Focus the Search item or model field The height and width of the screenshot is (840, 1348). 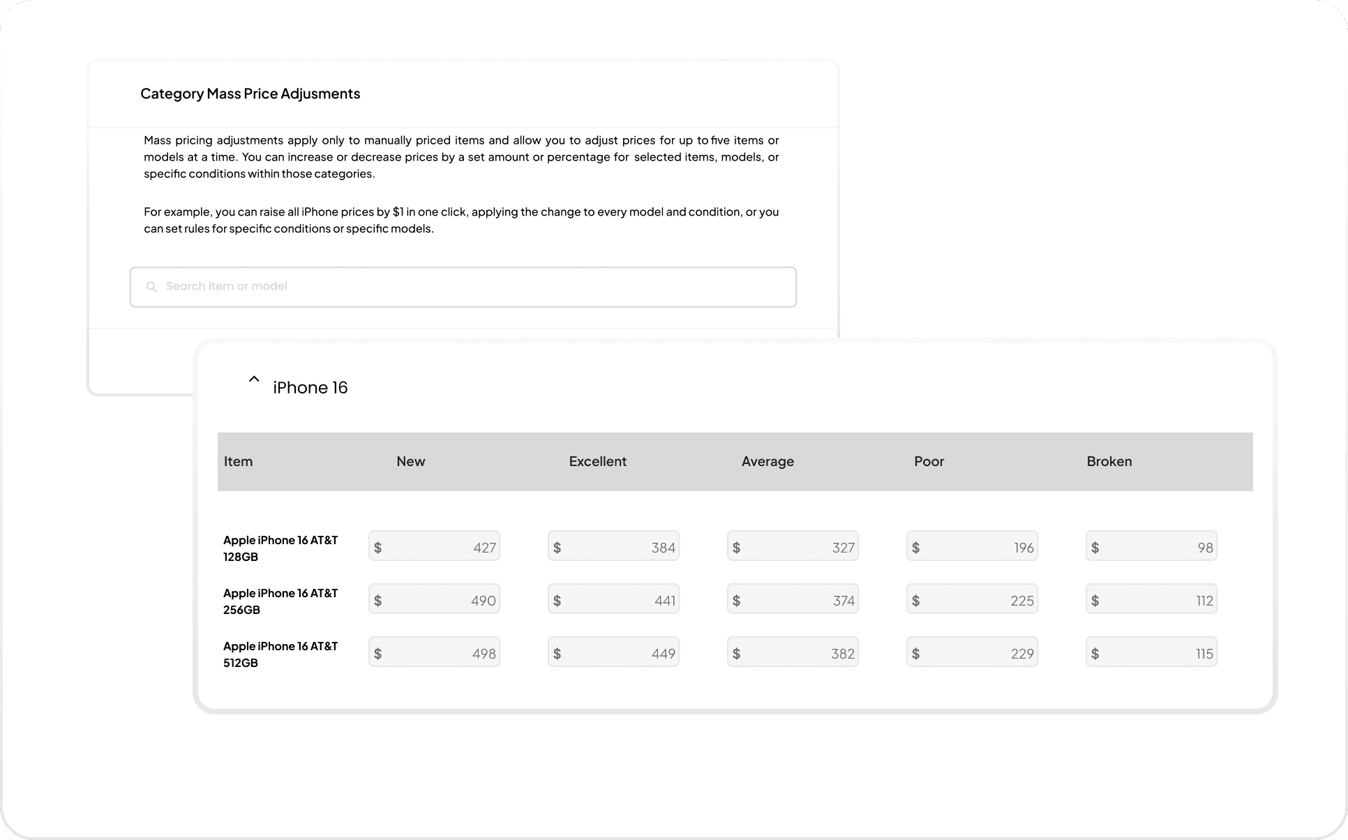tap(463, 287)
